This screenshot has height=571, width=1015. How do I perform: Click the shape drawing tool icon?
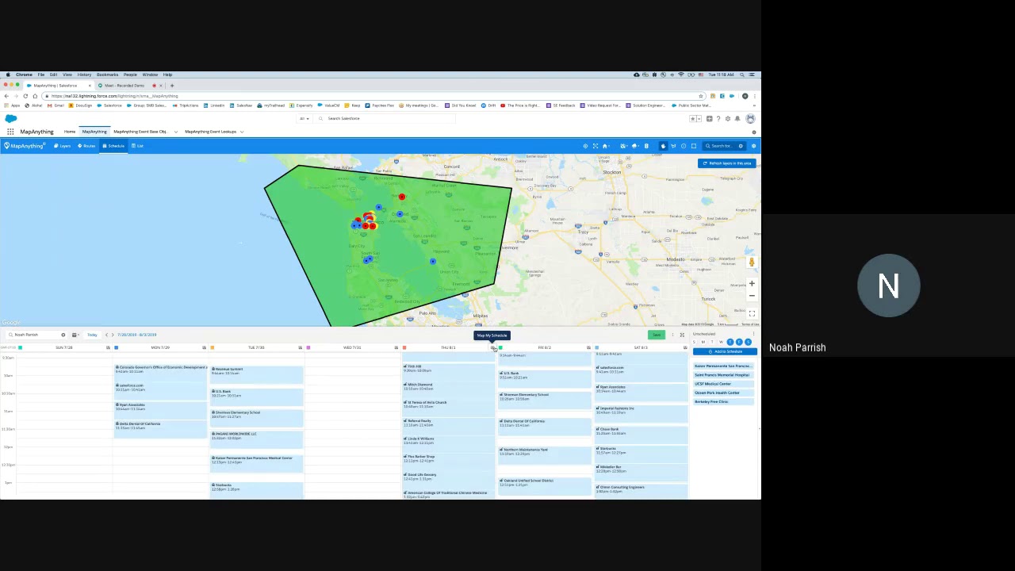pyautogui.click(x=673, y=146)
